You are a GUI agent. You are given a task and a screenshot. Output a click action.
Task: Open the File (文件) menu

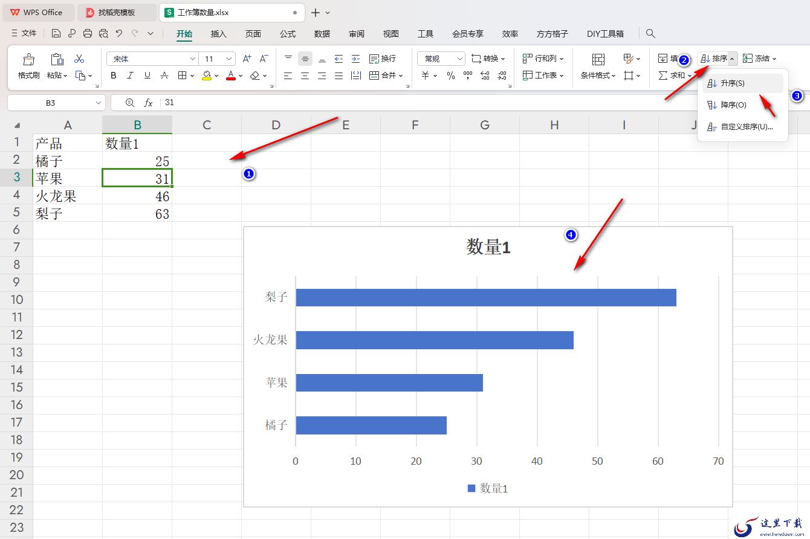pyautogui.click(x=24, y=33)
